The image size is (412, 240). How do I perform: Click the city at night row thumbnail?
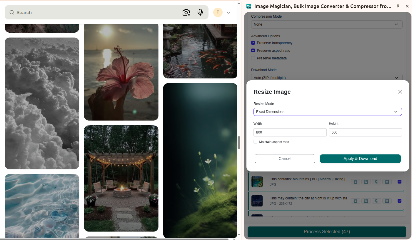(x=257, y=201)
